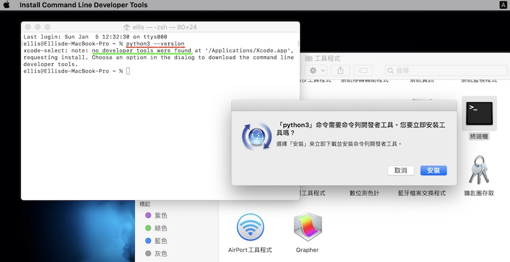Click the 數位測色計 label in Finder
The width and height of the screenshot is (510, 262).
(364, 193)
